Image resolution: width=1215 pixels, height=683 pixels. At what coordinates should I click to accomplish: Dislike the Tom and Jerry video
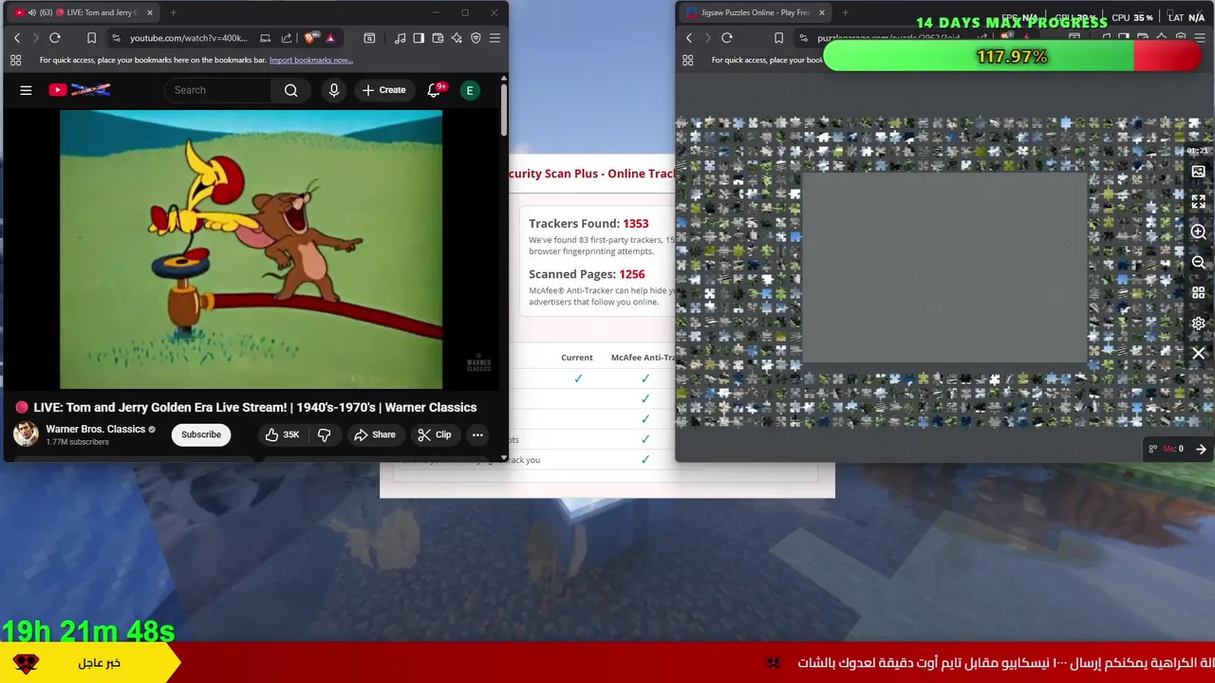pyautogui.click(x=324, y=434)
